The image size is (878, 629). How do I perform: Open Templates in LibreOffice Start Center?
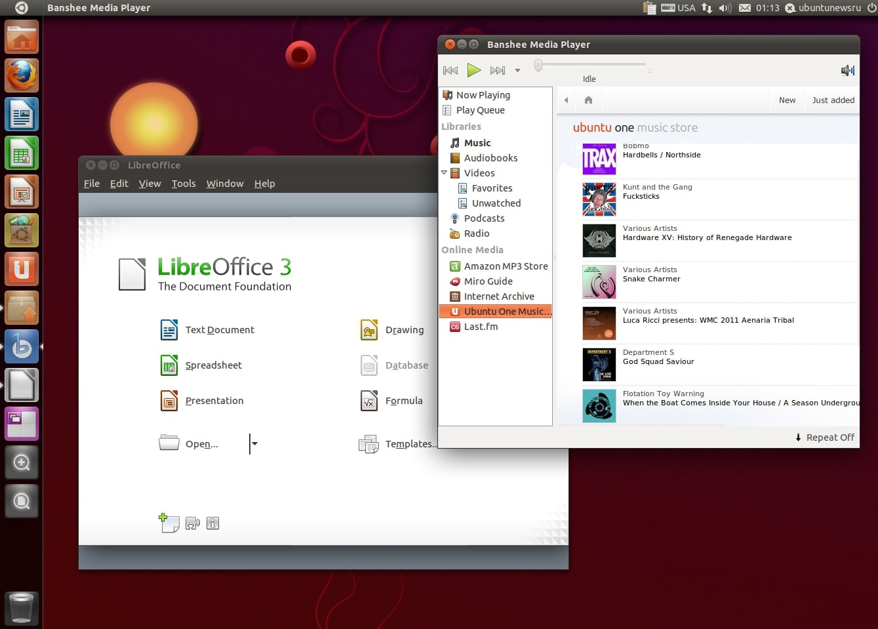click(397, 445)
